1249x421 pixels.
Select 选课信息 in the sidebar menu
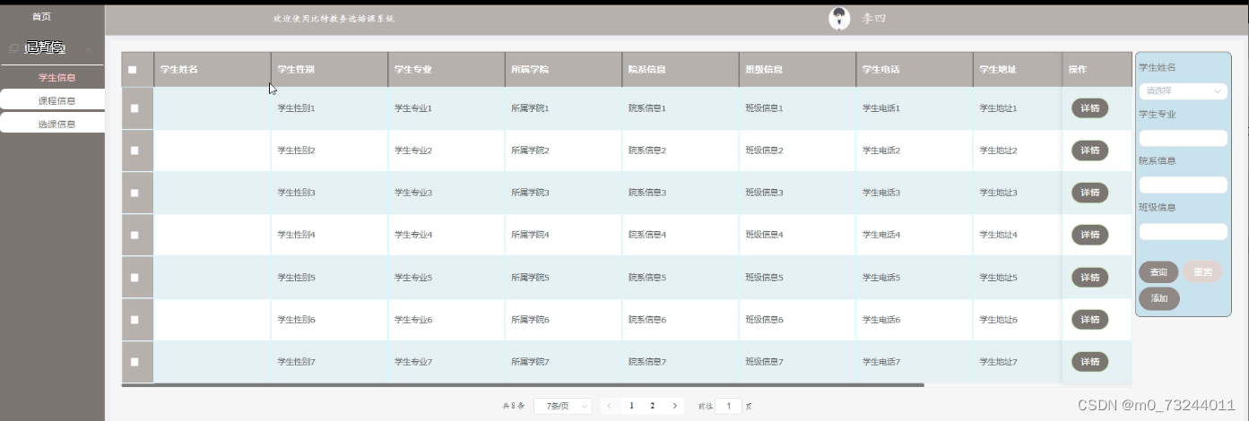[53, 124]
